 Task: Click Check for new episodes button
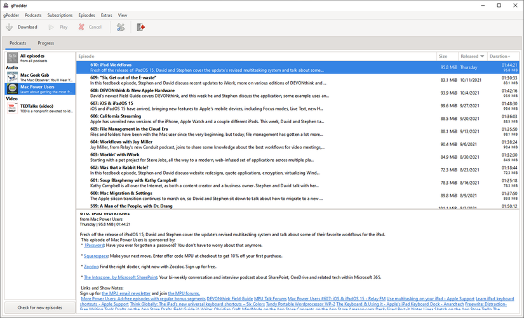click(x=40, y=308)
